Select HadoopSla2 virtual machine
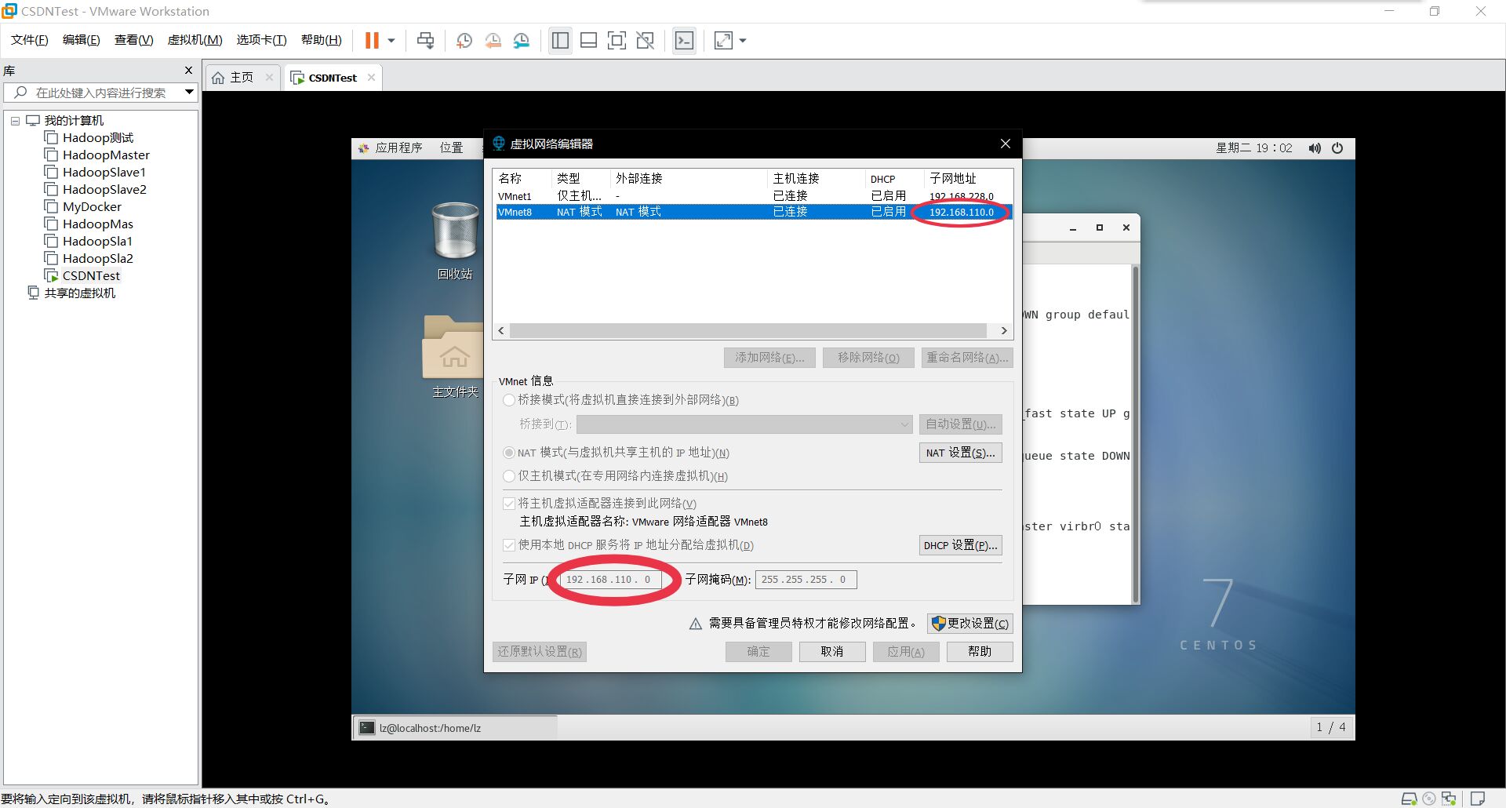The height and width of the screenshot is (808, 1506). 98,259
